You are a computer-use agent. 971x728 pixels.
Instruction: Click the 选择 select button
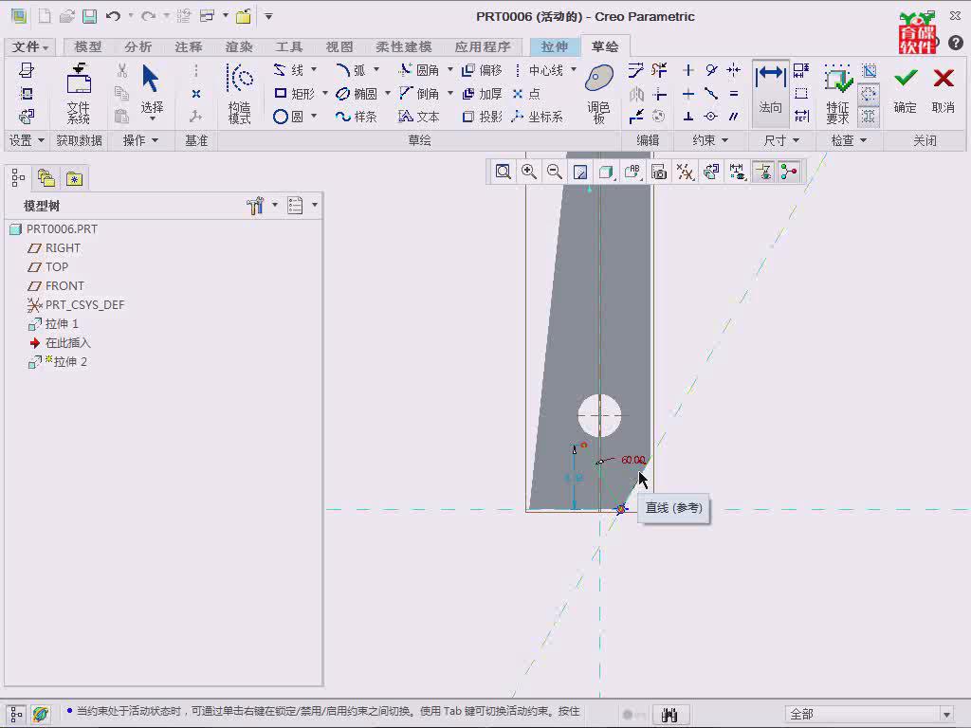click(x=152, y=92)
